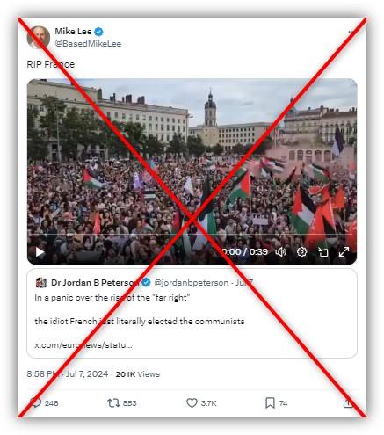The image size is (384, 435).
Task: Open Mike Lee's profile picture
Action: click(x=39, y=37)
